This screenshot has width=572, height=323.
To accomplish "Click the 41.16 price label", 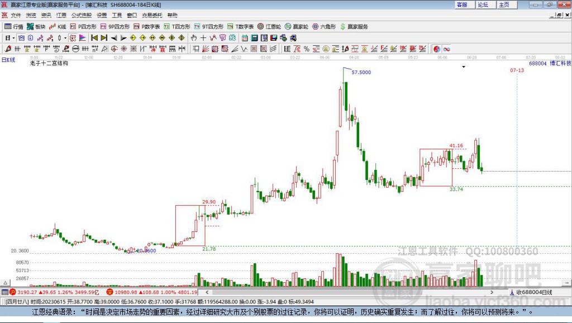I will point(456,146).
